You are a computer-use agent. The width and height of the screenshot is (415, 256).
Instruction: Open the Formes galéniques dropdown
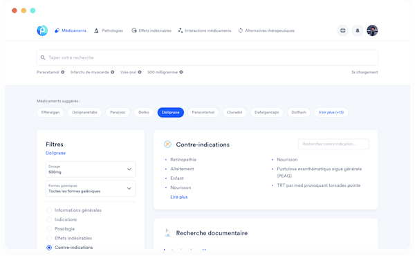pos(91,188)
